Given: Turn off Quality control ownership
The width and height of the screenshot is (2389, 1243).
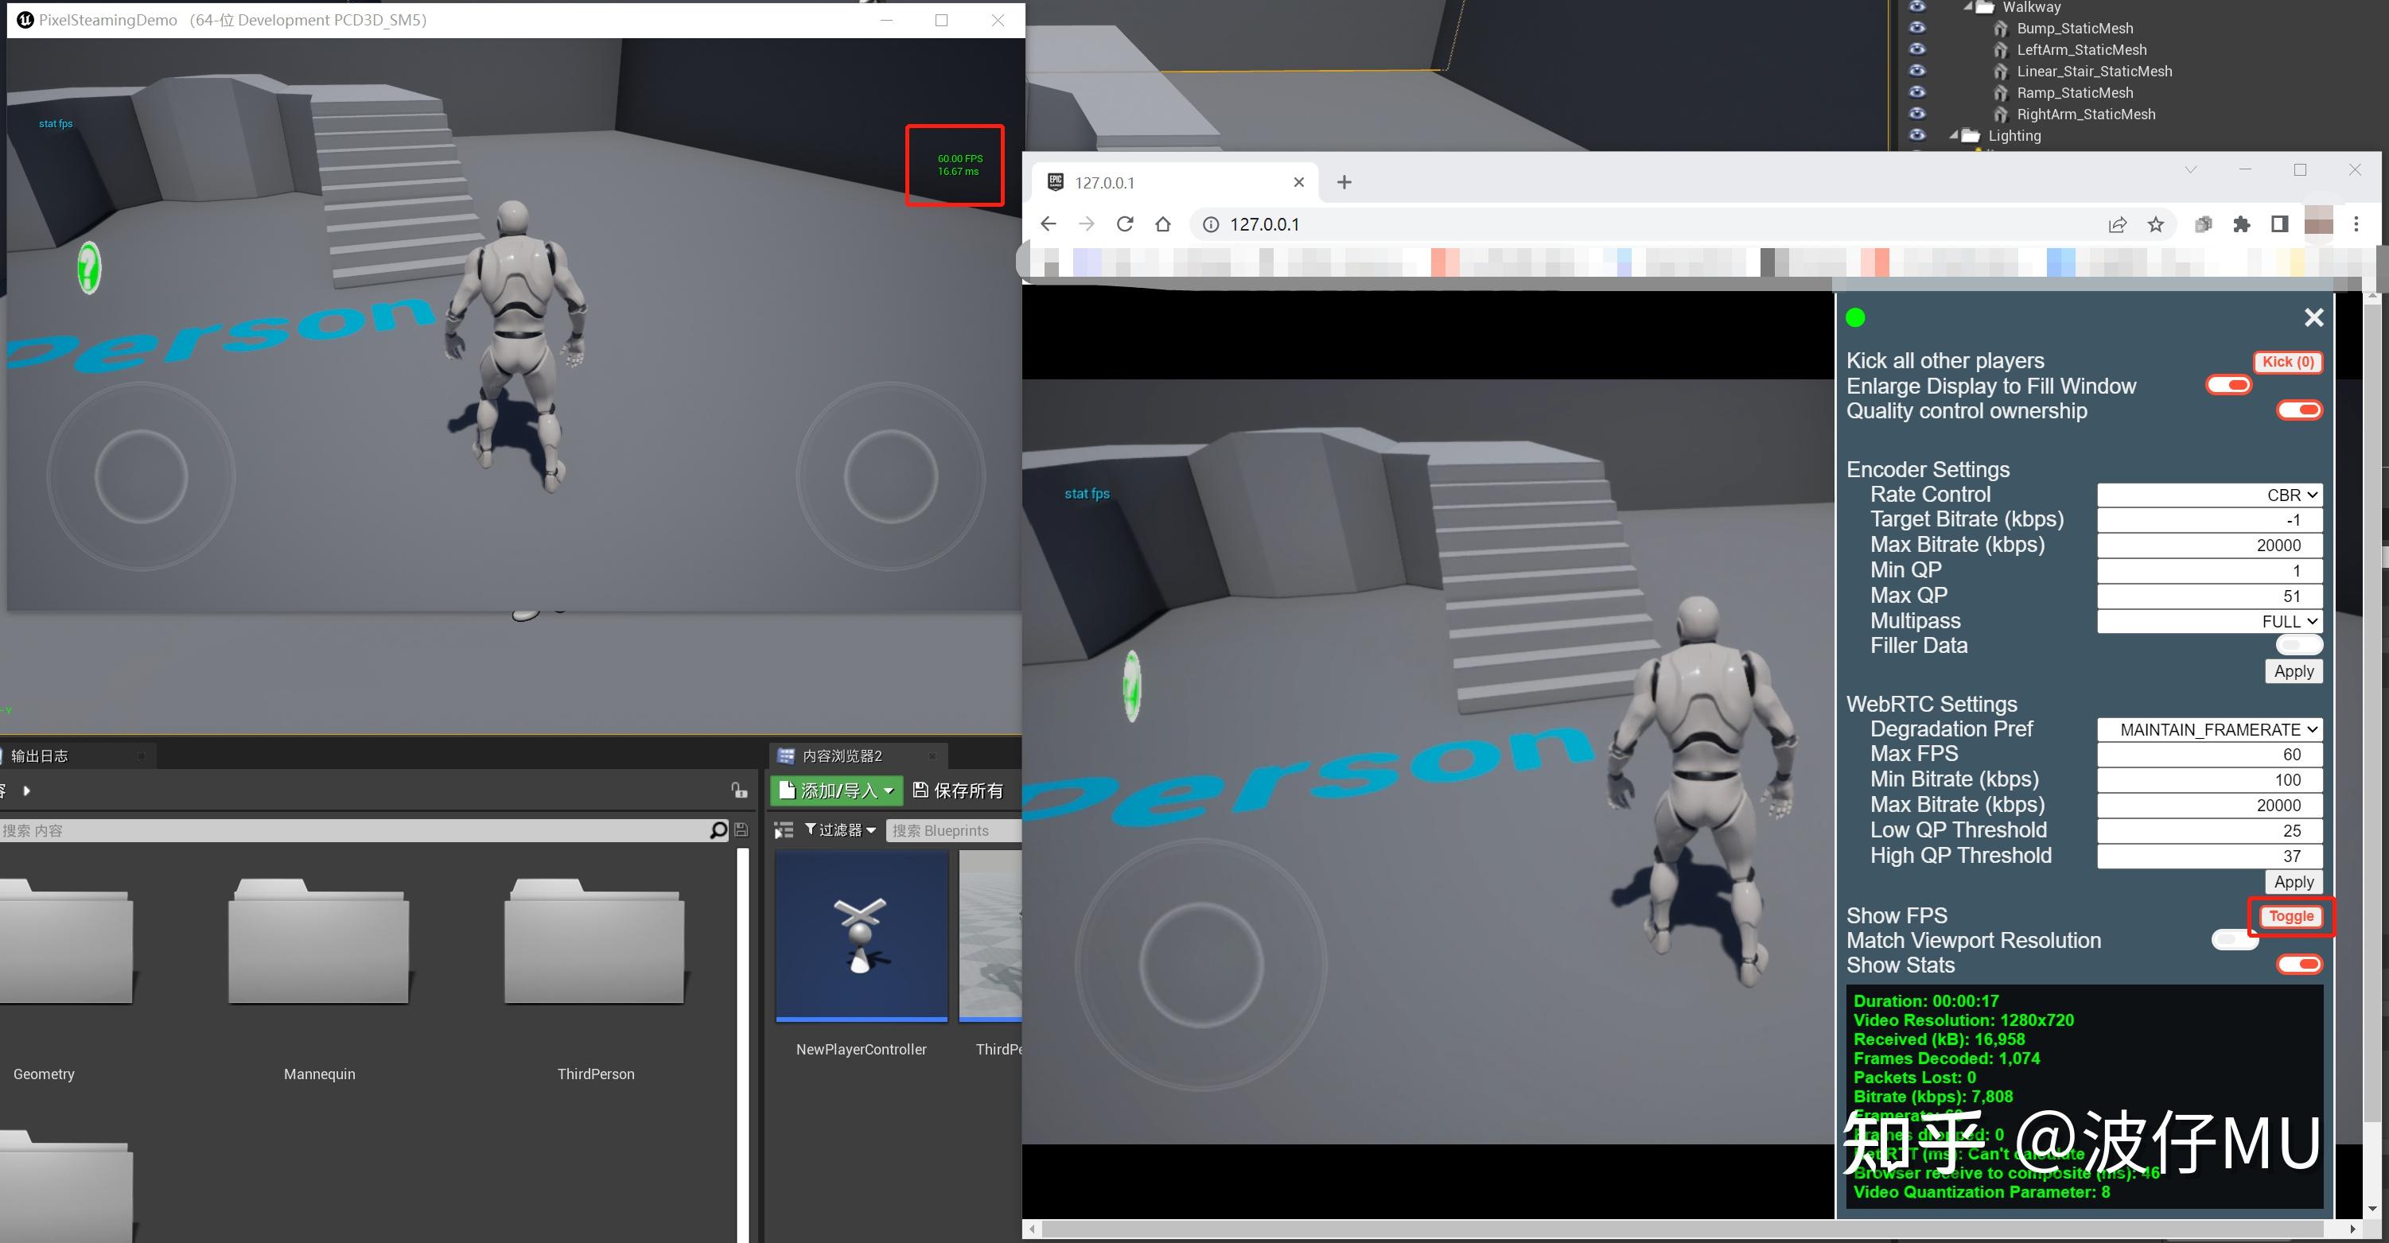Looking at the screenshot, I should pyautogui.click(x=2300, y=409).
